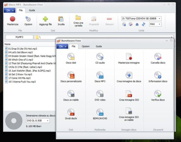
Task: Click the Masterizza burn button
Action: tap(13, 21)
